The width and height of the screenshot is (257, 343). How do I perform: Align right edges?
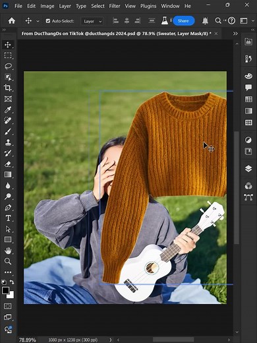point(138,21)
